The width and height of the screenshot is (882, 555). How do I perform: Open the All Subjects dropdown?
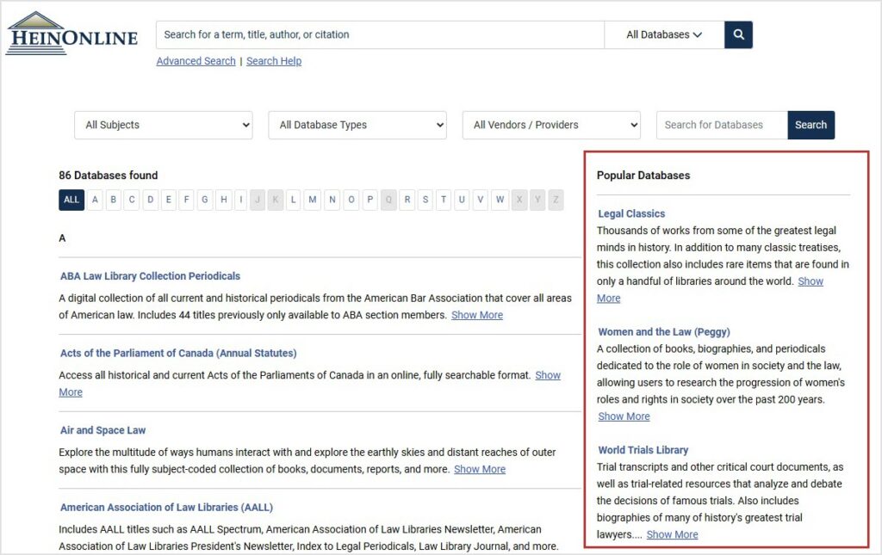pos(163,125)
